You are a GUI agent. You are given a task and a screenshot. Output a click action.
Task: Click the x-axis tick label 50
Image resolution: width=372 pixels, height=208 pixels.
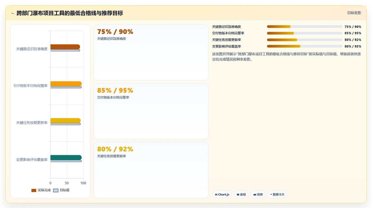[67, 183]
